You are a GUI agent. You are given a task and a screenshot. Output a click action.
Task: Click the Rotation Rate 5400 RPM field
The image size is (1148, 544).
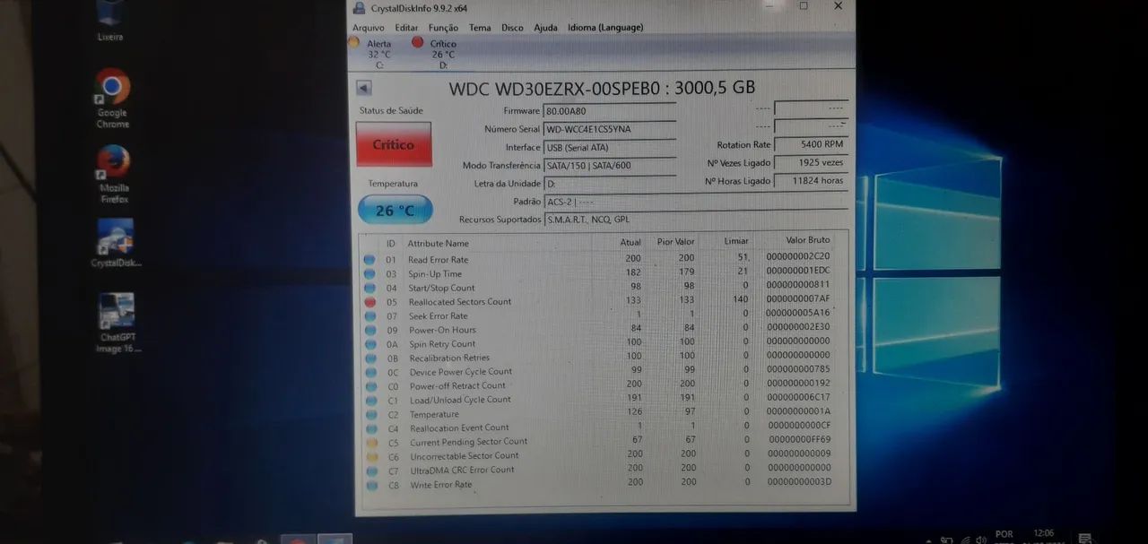811,144
